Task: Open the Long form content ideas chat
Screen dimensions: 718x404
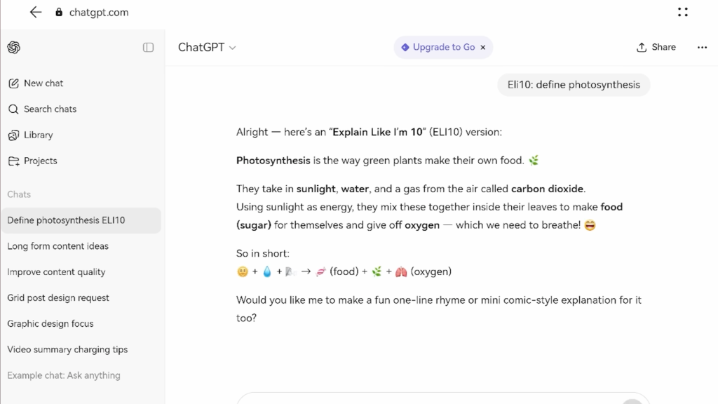Action: tap(57, 246)
